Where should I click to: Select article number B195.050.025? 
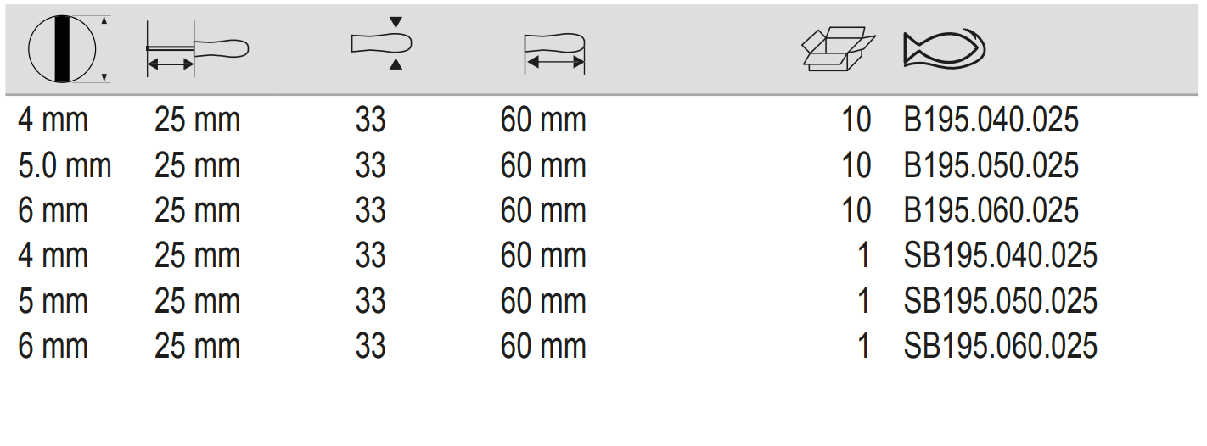991,165
